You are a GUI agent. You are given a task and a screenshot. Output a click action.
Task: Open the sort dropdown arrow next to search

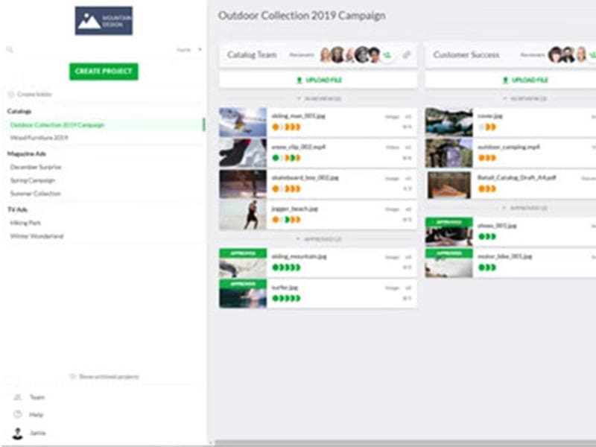coord(200,49)
